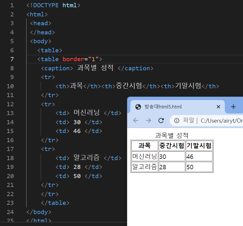
Task: Click line number 1 in the editor gutter
Action: pyautogui.click(x=12, y=5)
